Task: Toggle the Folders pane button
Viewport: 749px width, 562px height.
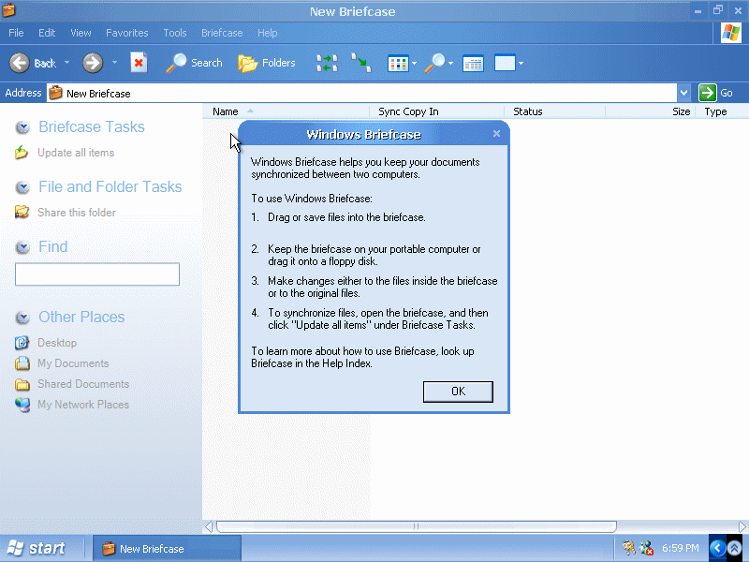Action: click(267, 63)
